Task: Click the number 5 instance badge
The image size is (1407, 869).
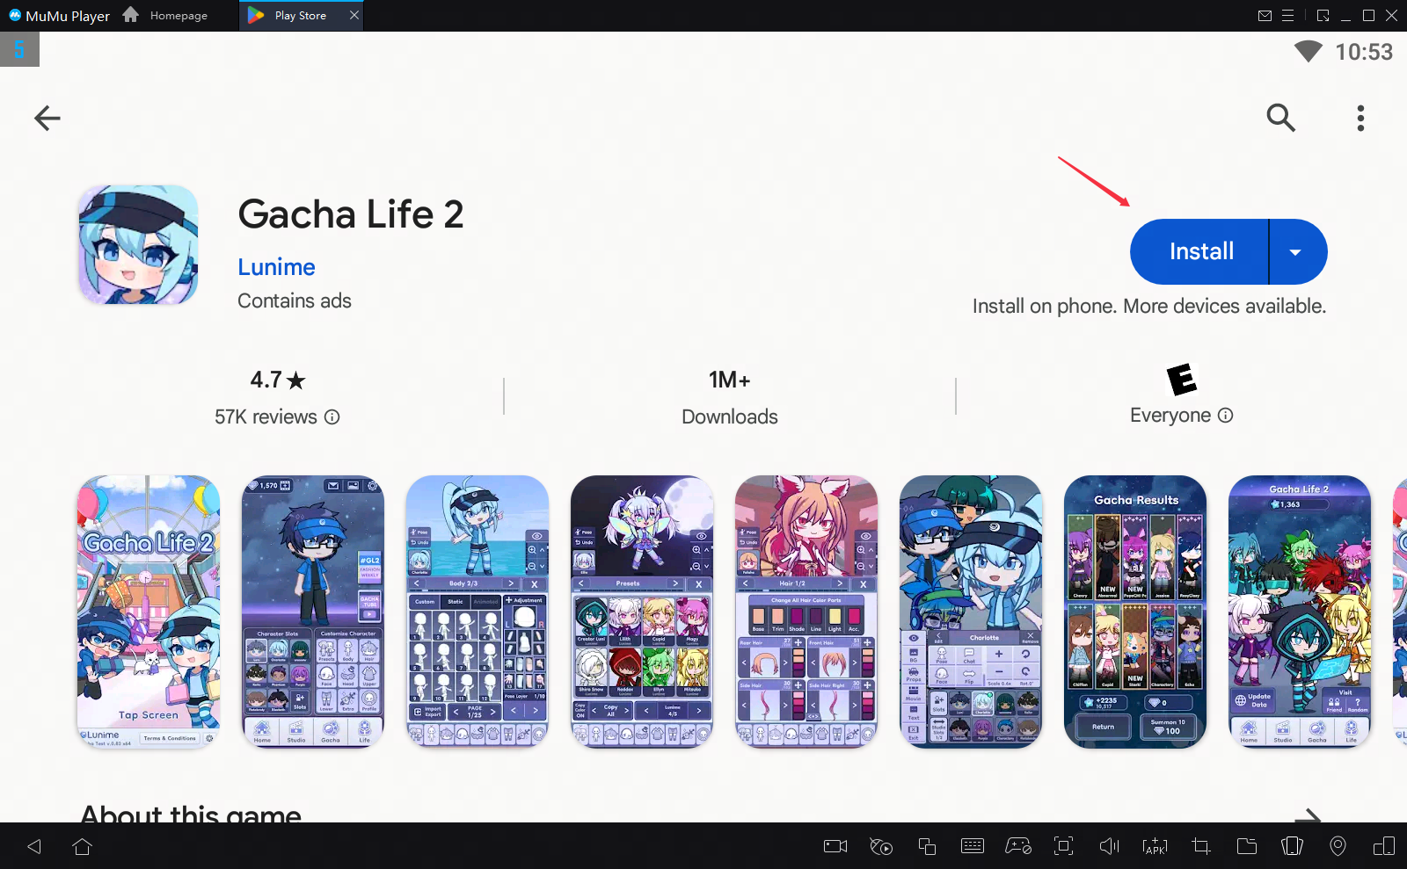Action: coord(19,49)
